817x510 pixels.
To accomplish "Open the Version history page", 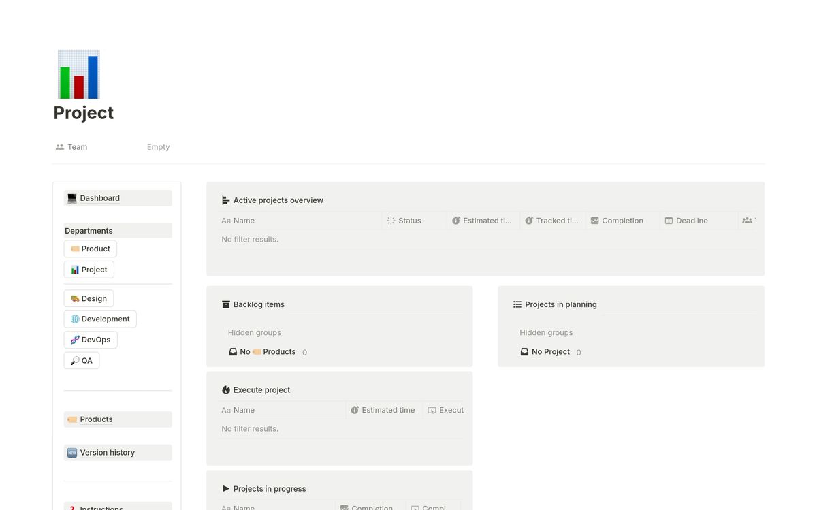I will (107, 453).
